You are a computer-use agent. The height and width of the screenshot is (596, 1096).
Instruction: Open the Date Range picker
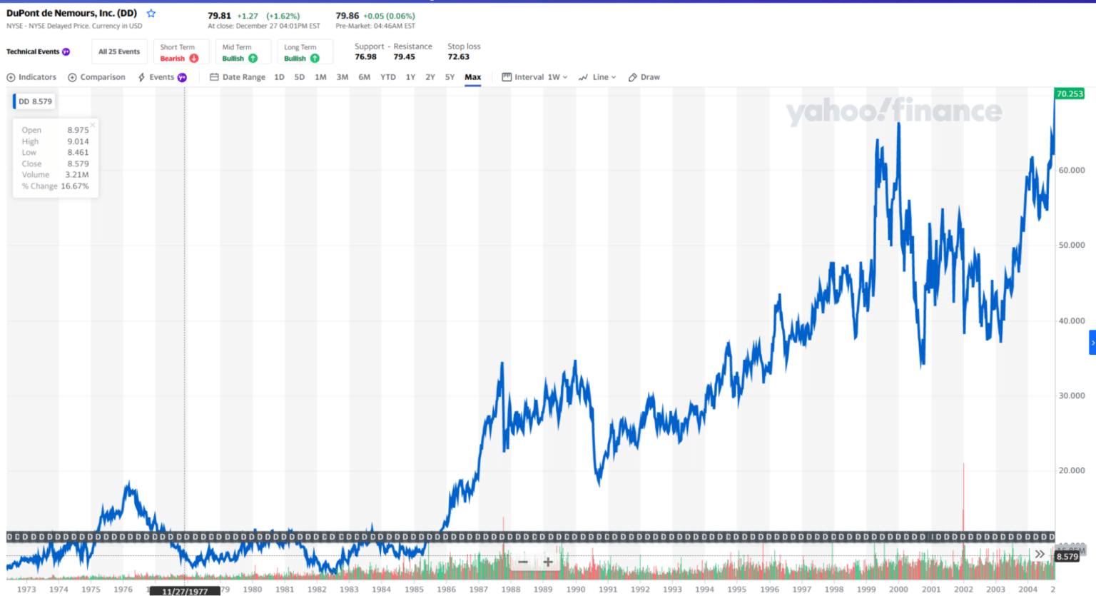pyautogui.click(x=238, y=77)
